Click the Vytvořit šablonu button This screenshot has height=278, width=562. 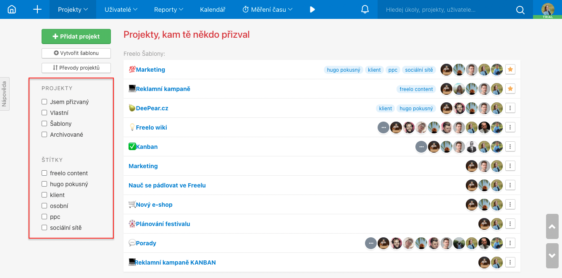(76, 53)
